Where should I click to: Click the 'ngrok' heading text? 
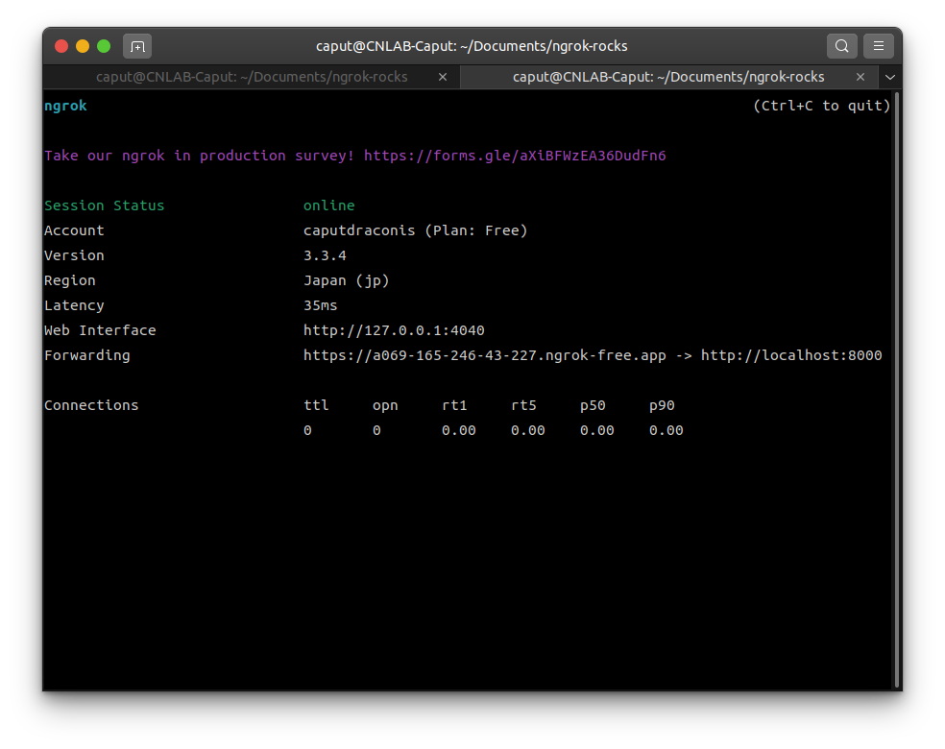coord(65,106)
